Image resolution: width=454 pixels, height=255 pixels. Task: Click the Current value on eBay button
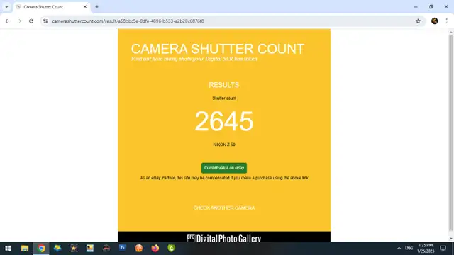click(x=224, y=168)
